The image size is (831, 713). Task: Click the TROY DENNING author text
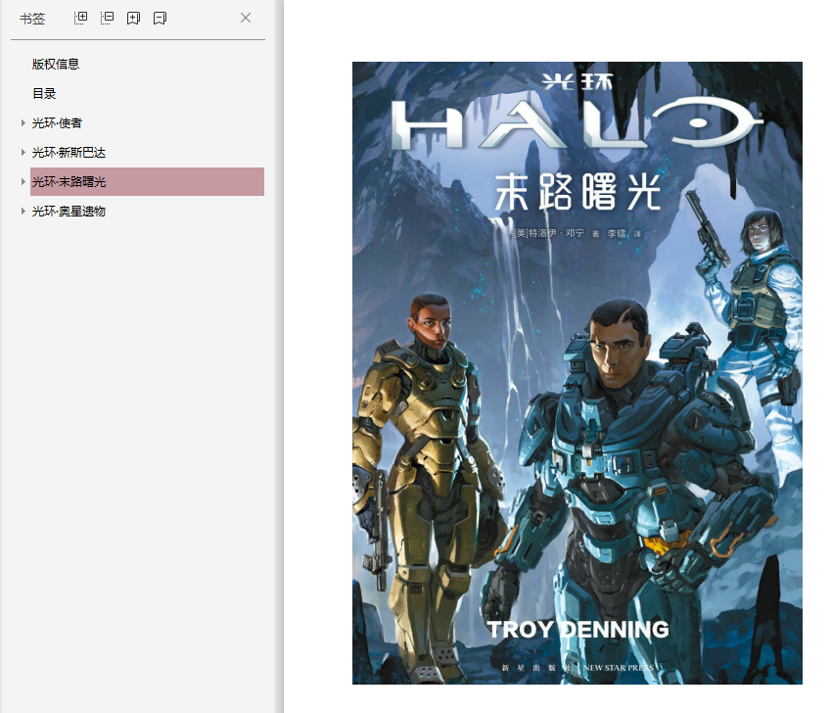tap(577, 629)
